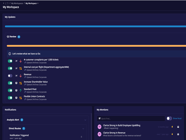The width and height of the screenshot is (186, 140).
Task: Click orange trend arrows for Increase Shareholder Value
Action: (x=21, y=83)
